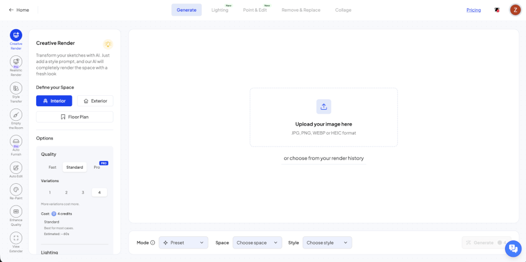This screenshot has width=526, height=262.
Task: Open the Realistic Render tool
Action: click(16, 62)
